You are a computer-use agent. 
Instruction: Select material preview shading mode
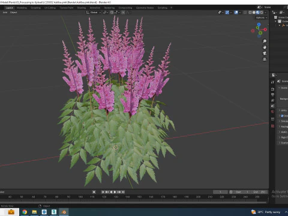[257, 13]
